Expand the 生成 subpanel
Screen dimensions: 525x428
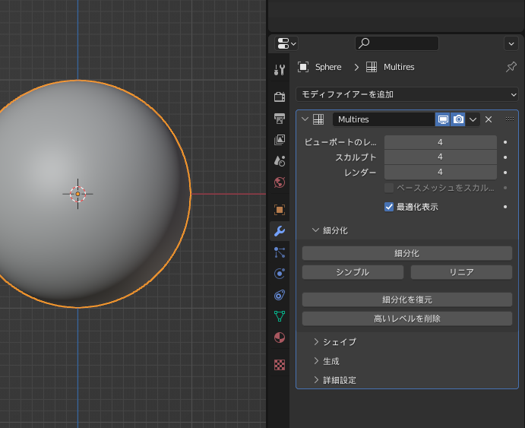[316, 360]
